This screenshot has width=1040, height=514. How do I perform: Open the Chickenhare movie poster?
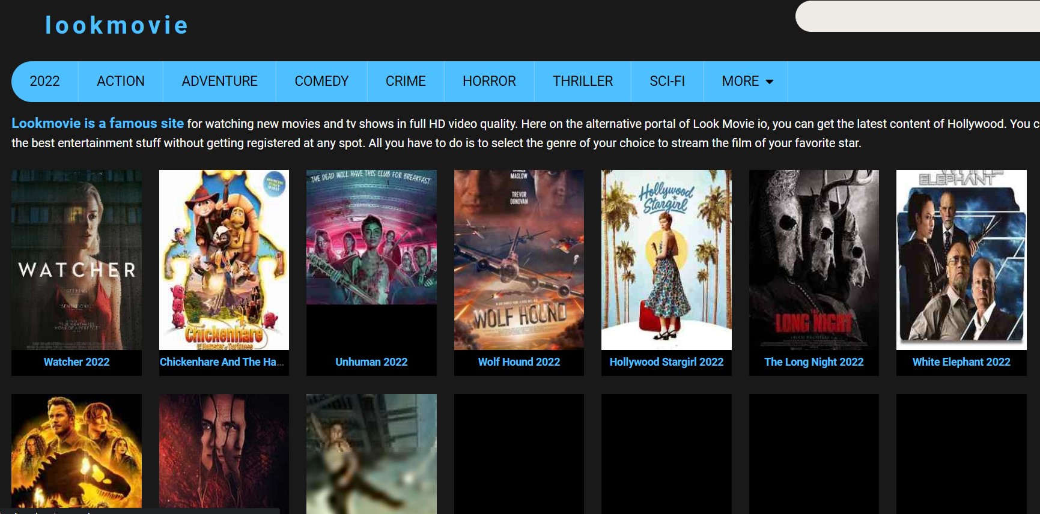(x=224, y=260)
